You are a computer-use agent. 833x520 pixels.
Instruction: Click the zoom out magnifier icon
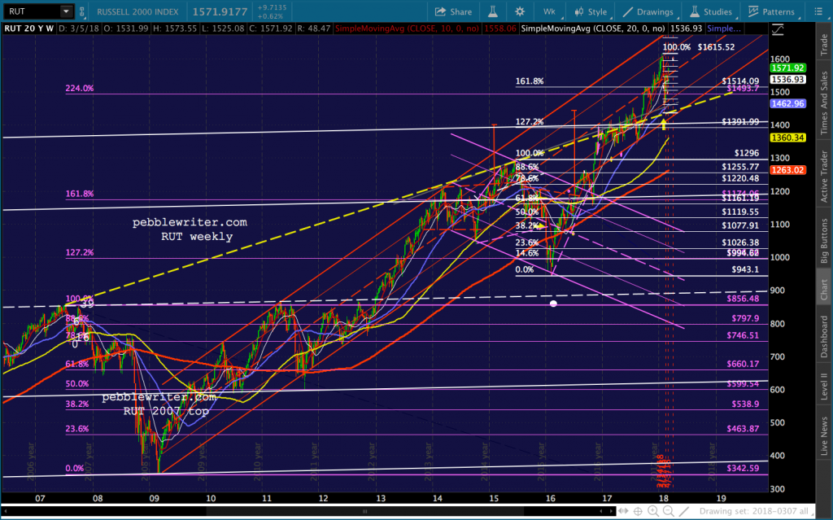pyautogui.click(x=669, y=511)
